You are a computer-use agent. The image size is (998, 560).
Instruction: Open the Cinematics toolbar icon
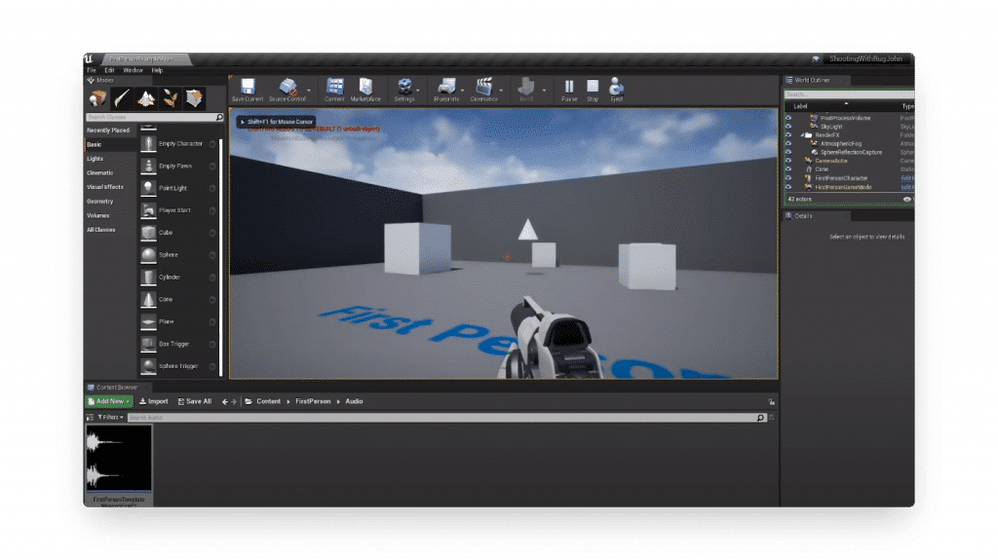[x=483, y=89]
